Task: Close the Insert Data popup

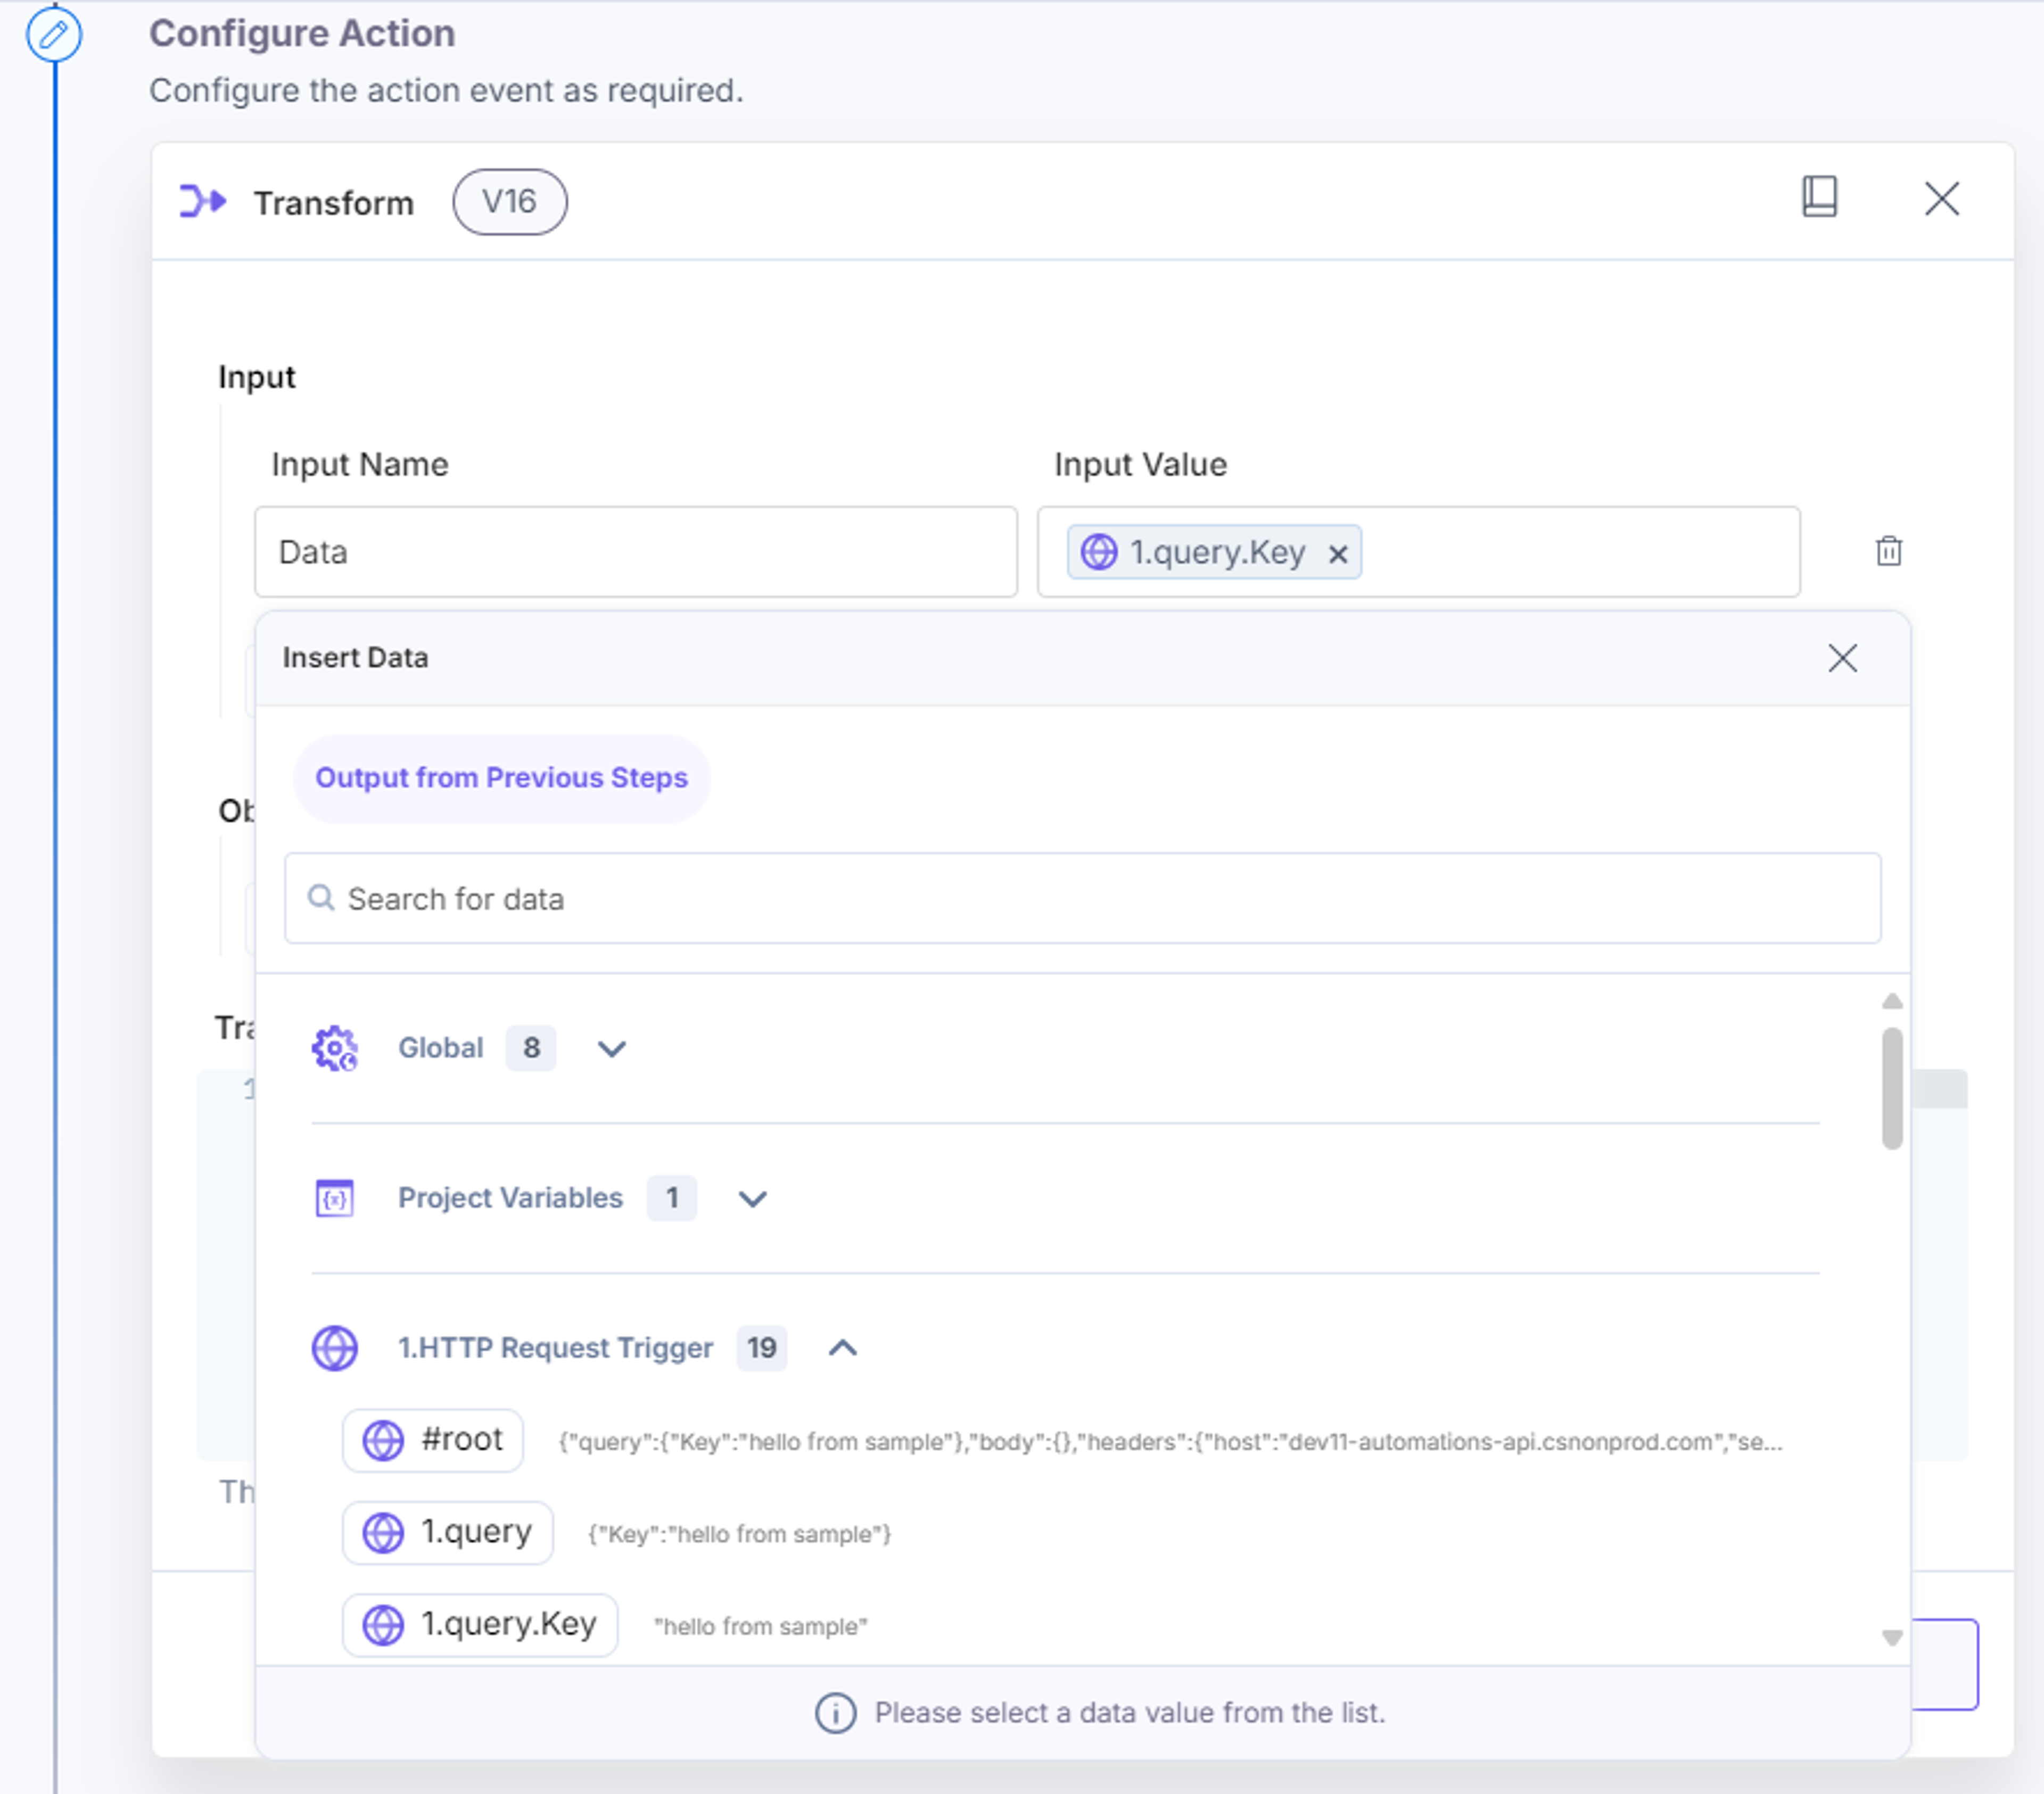Action: (1842, 658)
